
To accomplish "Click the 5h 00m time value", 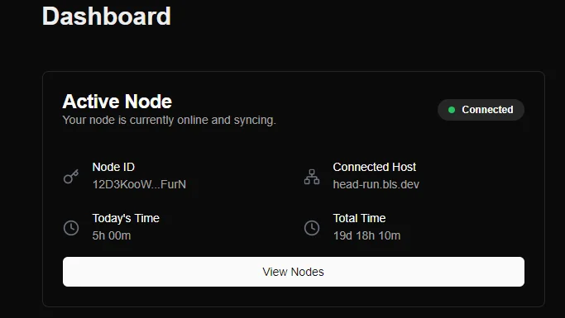I will click(112, 235).
